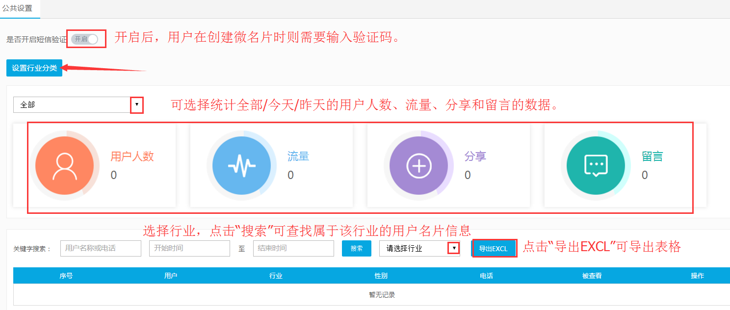This screenshot has width=730, height=310.
Task: Click the 设置行业分类 button
Action: pyautogui.click(x=34, y=68)
